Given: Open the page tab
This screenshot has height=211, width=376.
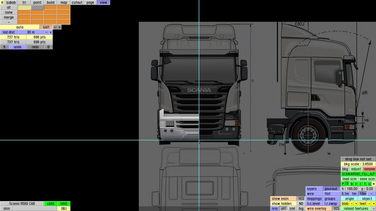Looking at the screenshot, I should tap(90, 2).
